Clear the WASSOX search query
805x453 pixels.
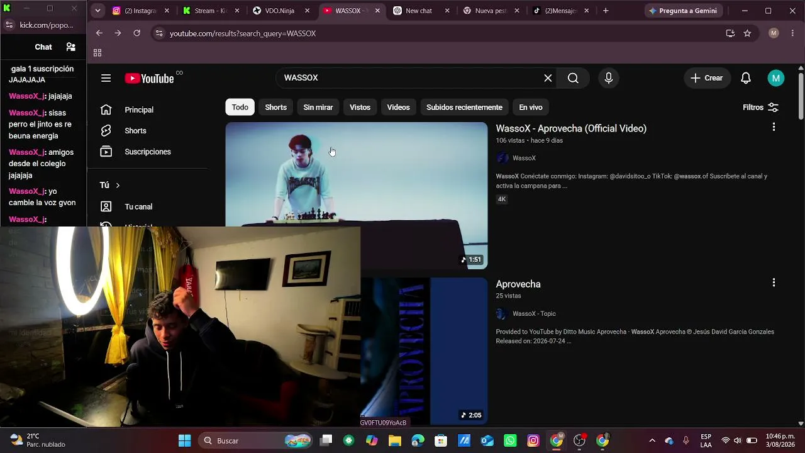(x=548, y=78)
